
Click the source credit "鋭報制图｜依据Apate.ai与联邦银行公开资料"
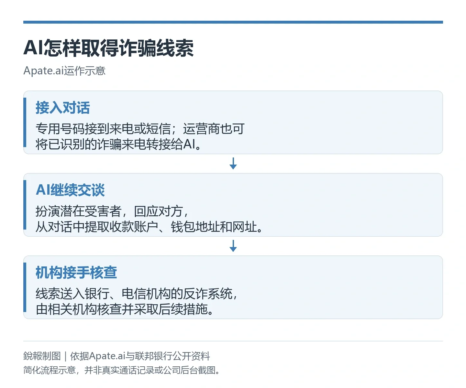pos(117,356)
